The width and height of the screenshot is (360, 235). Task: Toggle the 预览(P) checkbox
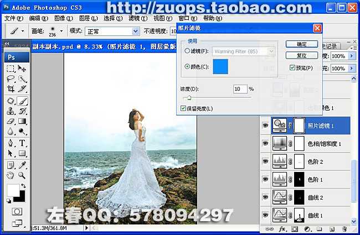(x=292, y=67)
